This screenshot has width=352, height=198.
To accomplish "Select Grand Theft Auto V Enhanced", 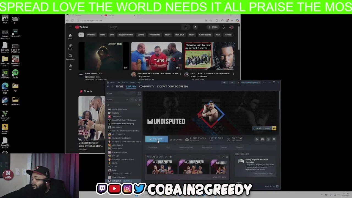I will pyautogui.click(x=124, y=120).
